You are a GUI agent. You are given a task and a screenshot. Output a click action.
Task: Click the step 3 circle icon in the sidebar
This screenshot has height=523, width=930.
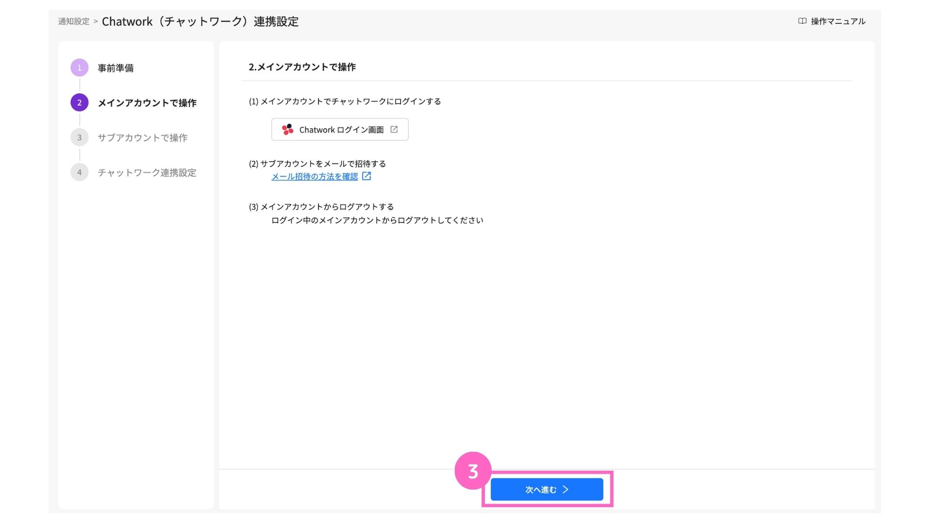click(x=79, y=138)
